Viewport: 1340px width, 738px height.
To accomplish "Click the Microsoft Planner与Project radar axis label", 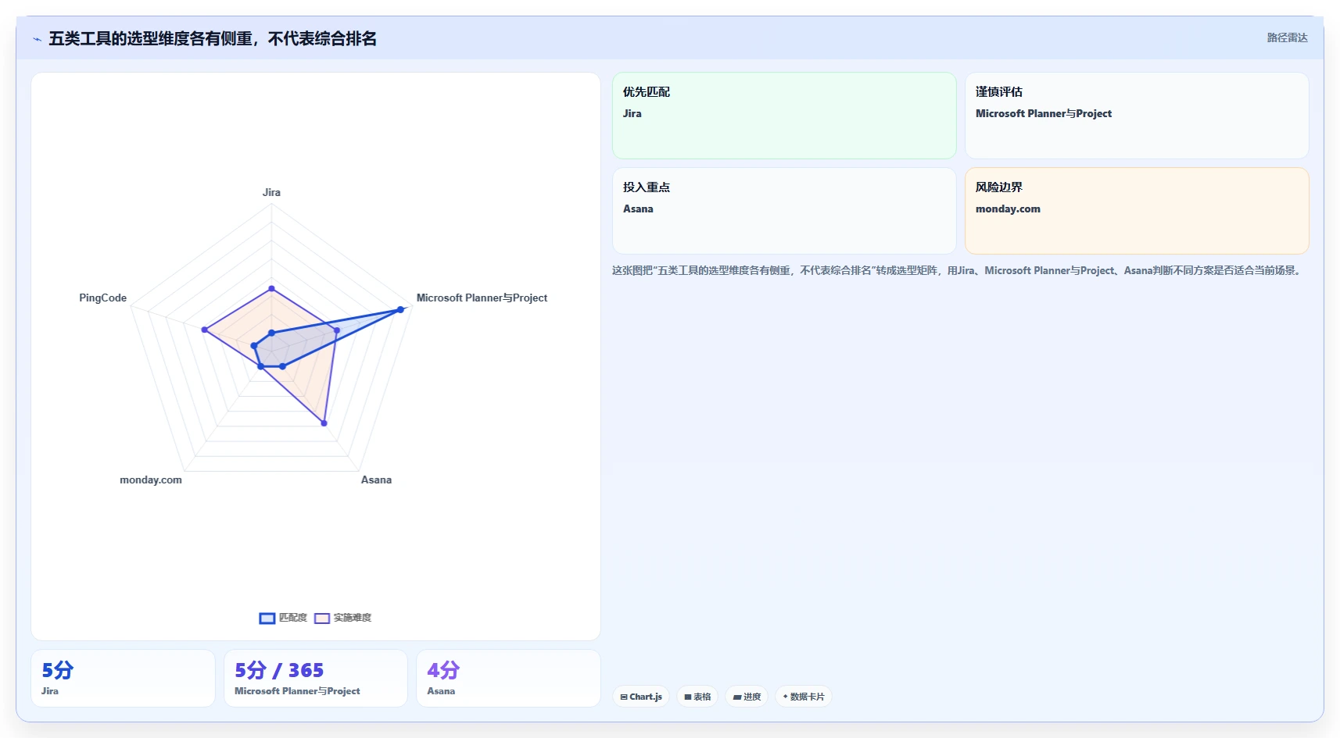I will [482, 298].
